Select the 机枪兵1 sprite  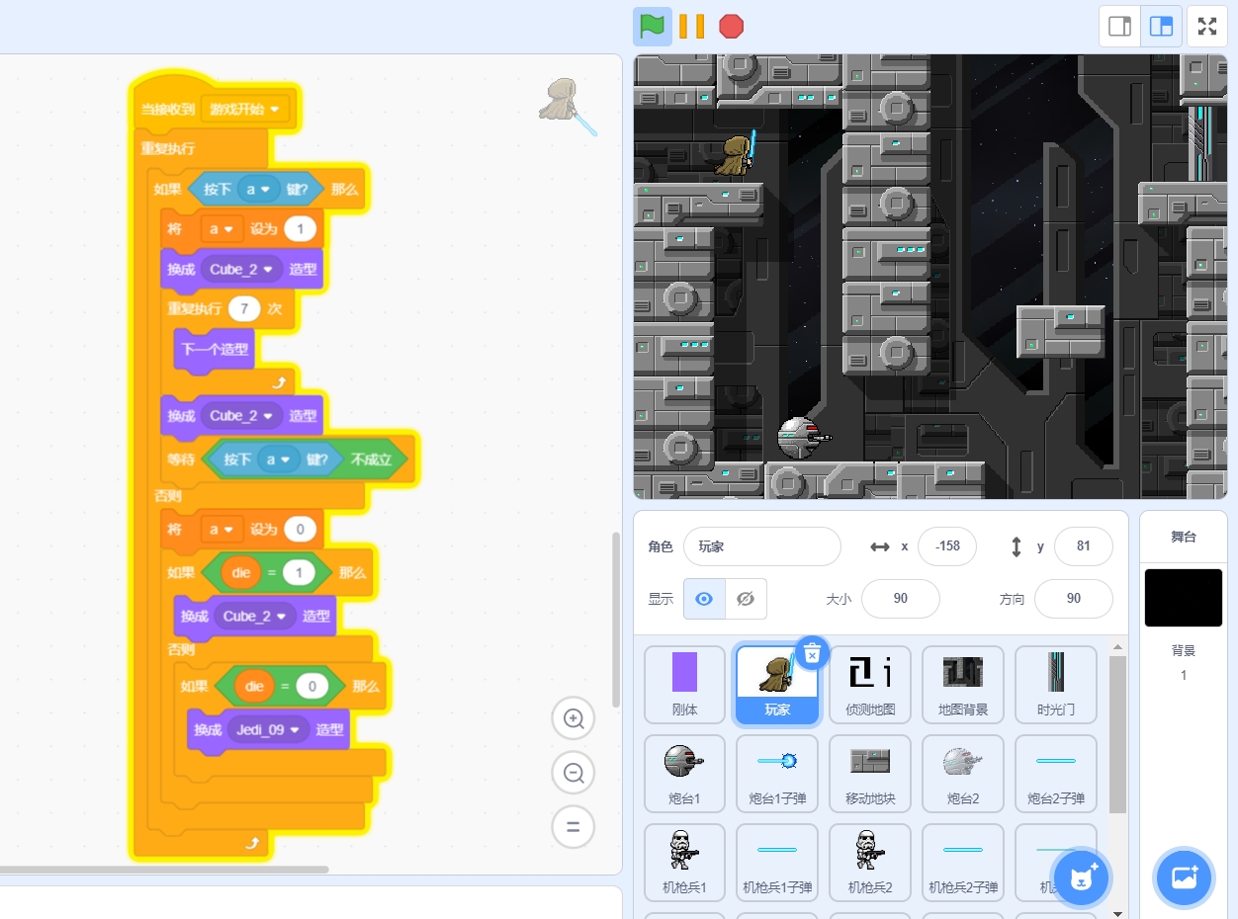(684, 862)
